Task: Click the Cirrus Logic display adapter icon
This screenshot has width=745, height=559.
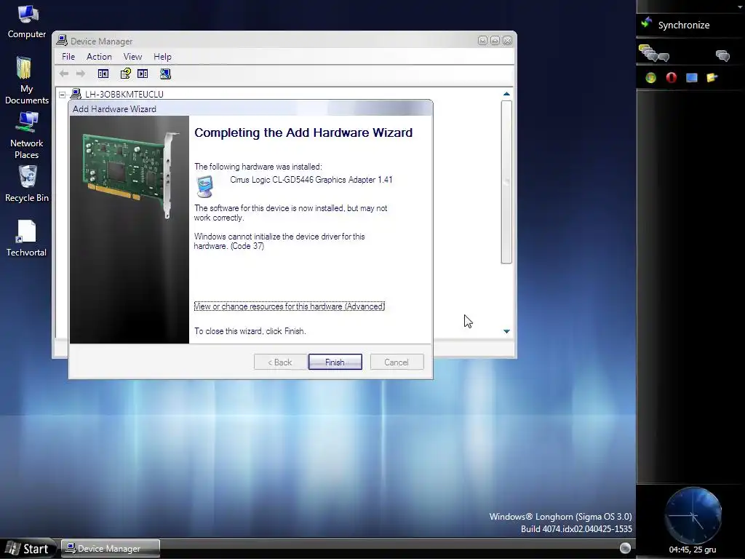Action: click(x=205, y=186)
